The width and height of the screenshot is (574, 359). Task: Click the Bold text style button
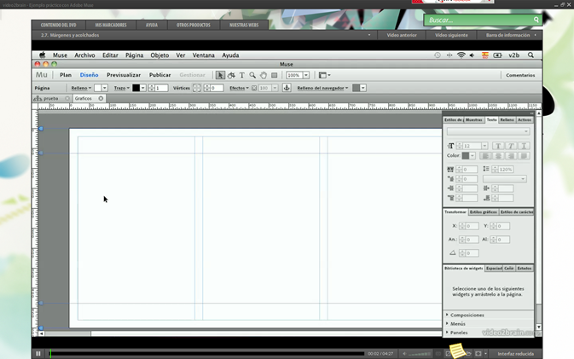497,146
